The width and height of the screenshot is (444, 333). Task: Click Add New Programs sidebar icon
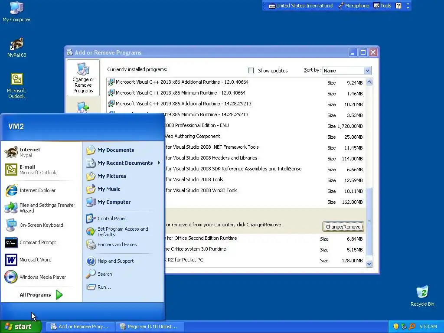[83, 108]
